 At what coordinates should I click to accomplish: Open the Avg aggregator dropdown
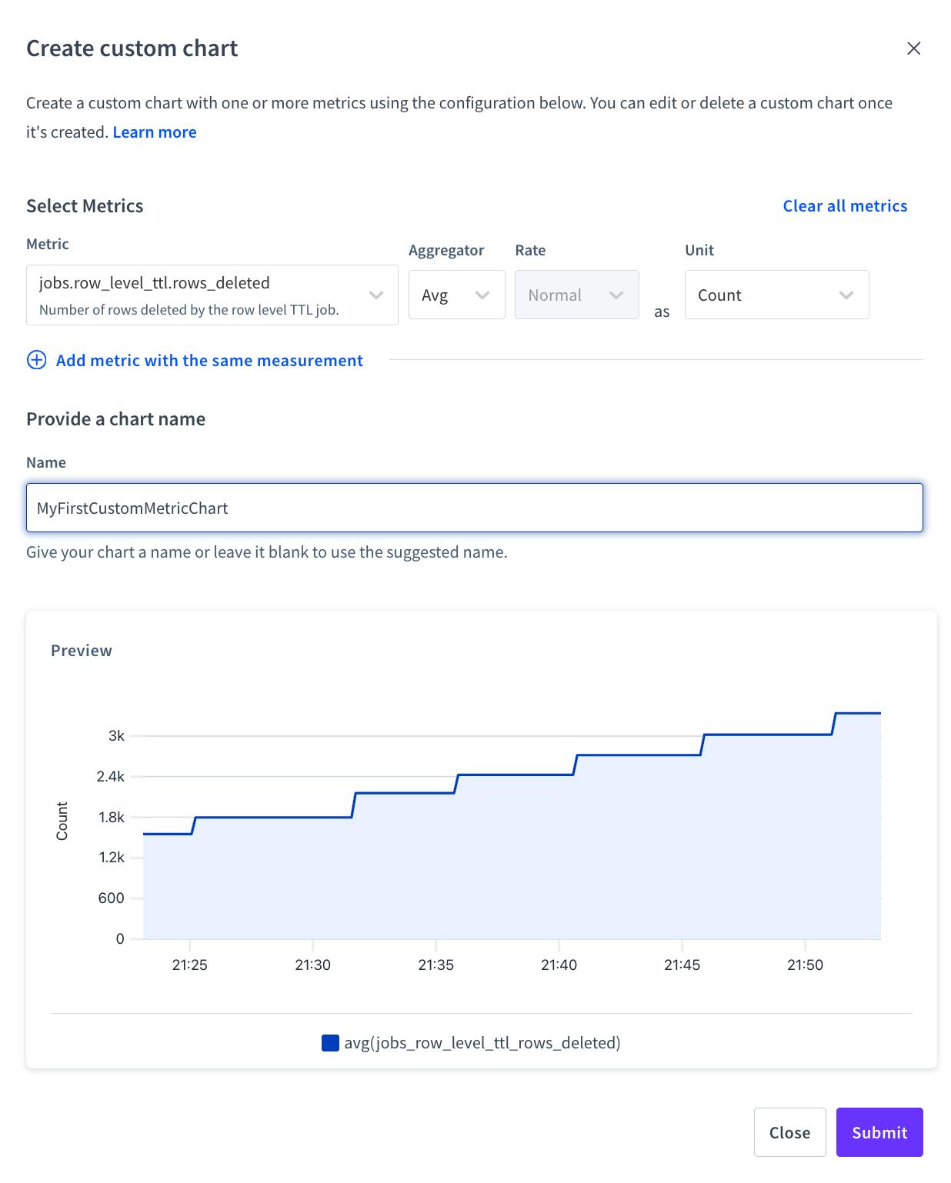click(456, 295)
